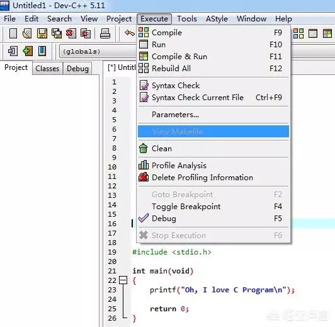
Task: Click the blue bookmark toolbar icon
Action: click(x=42, y=51)
